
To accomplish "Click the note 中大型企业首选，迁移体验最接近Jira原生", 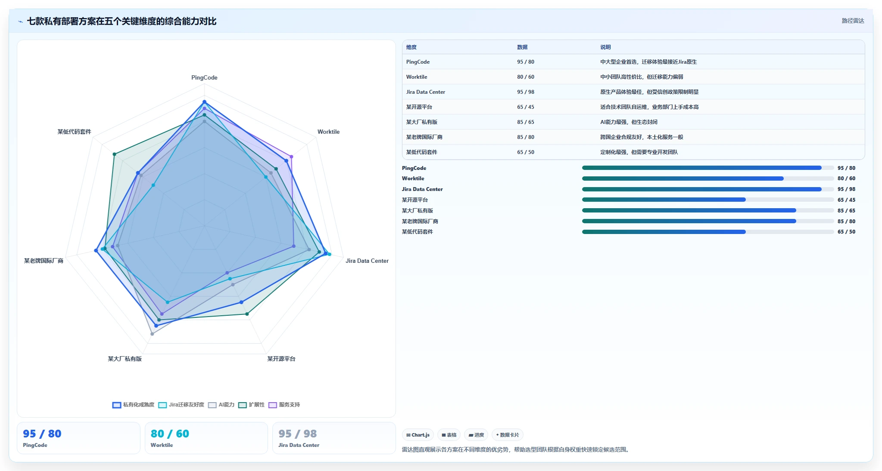I will (648, 62).
